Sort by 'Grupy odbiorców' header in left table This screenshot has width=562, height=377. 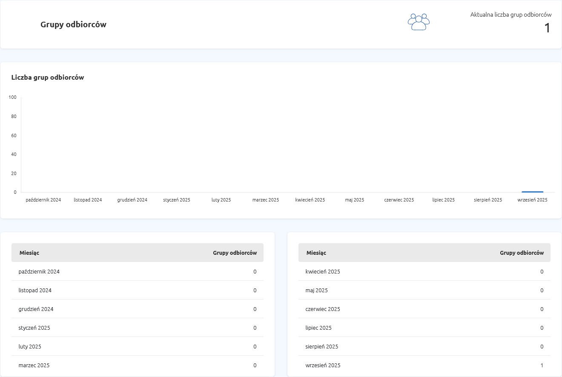[235, 253]
